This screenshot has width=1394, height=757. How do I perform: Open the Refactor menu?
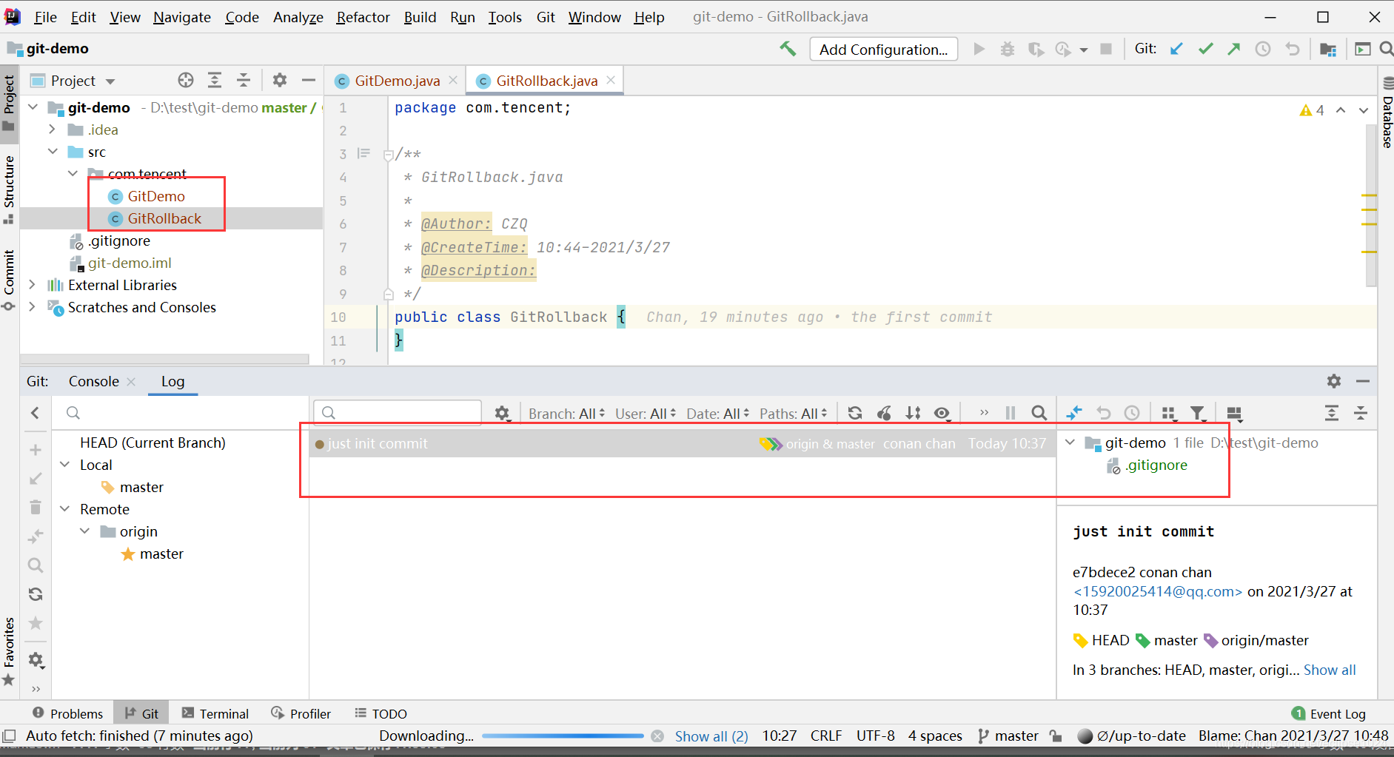coord(363,17)
